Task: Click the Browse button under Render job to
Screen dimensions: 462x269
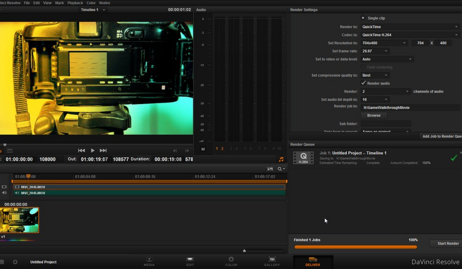Action: point(374,115)
